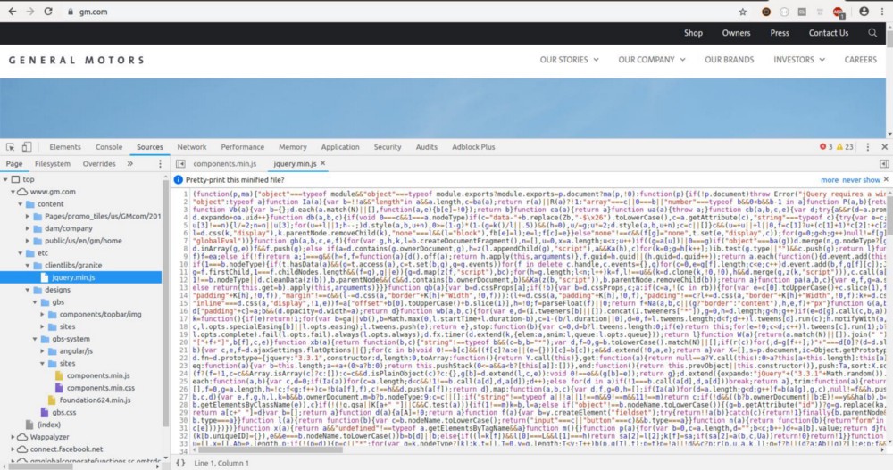Open the Contact Us link
Screen dimensions: 893x470
coord(828,33)
